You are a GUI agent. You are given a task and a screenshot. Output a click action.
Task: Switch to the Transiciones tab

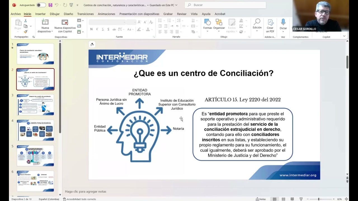point(86,14)
